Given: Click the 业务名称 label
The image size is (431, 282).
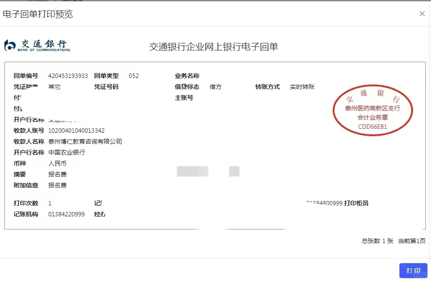Looking at the screenshot, I should [187, 76].
